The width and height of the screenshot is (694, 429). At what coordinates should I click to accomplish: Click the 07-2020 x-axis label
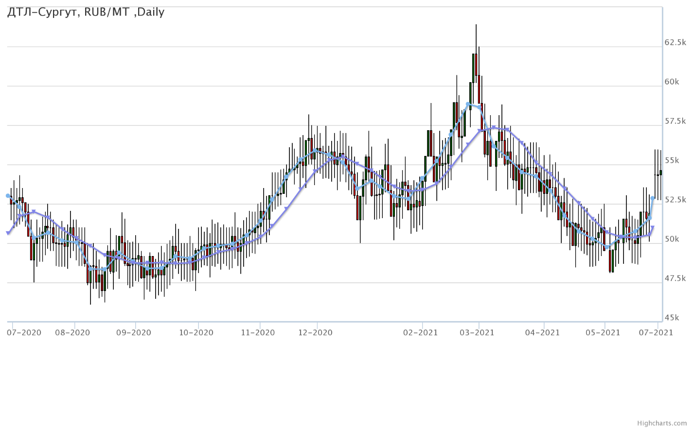(24, 333)
